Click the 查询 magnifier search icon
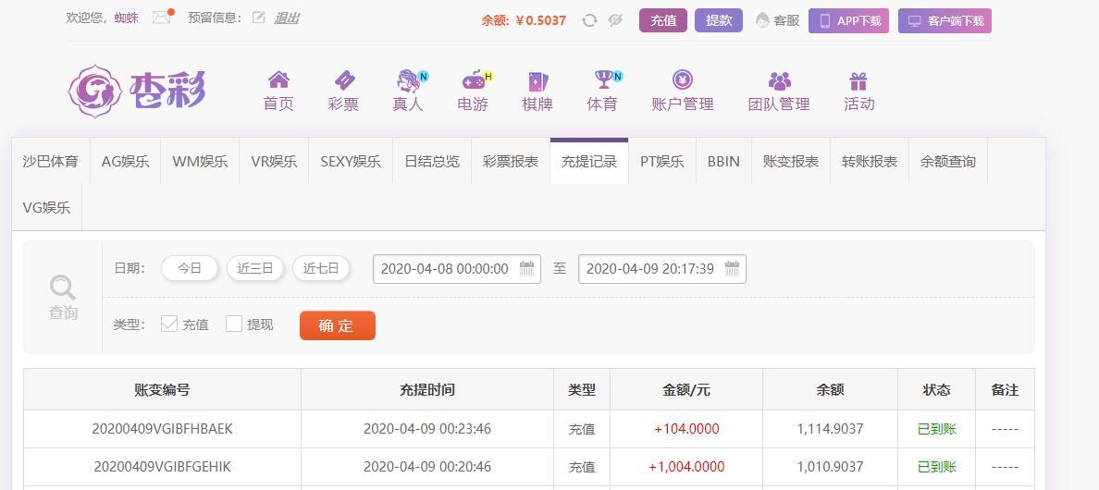 (x=62, y=287)
